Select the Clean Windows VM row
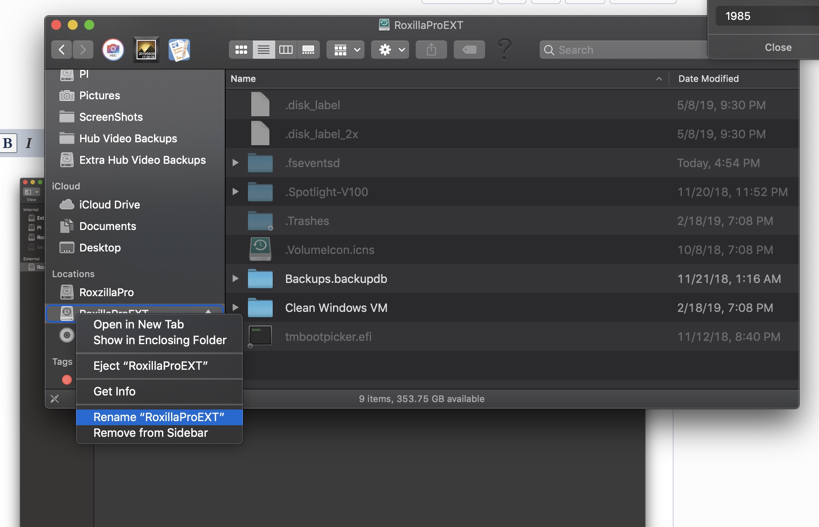819x527 pixels. coord(512,308)
